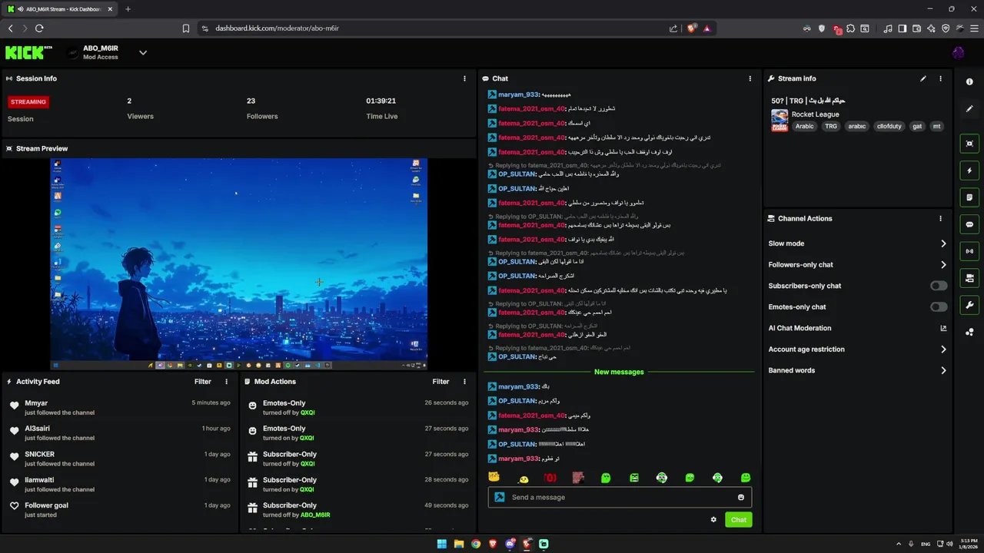This screenshot has height=553, width=984.
Task: Toggle the camera widget icon in sidebar
Action: click(969, 278)
